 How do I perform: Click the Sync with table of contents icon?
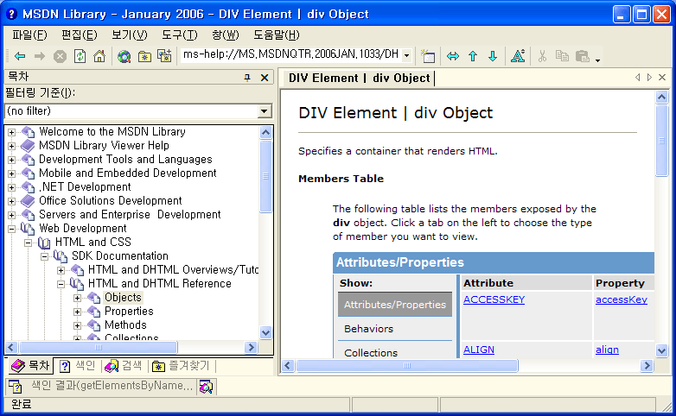tap(452, 56)
